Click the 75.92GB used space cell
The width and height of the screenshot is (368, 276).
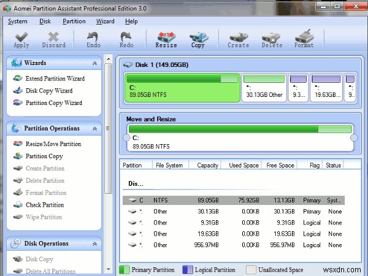pos(249,200)
